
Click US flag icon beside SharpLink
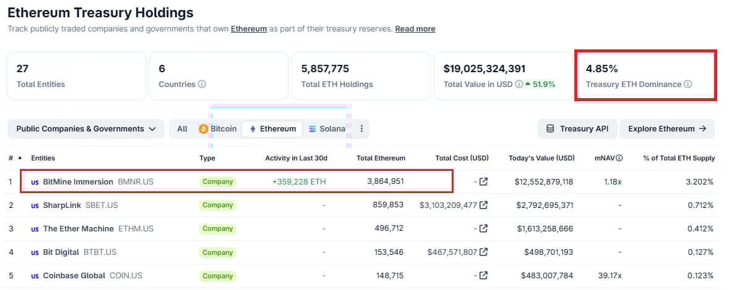tap(35, 205)
